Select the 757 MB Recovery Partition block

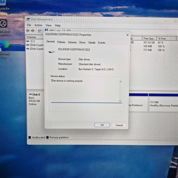pos(163,102)
